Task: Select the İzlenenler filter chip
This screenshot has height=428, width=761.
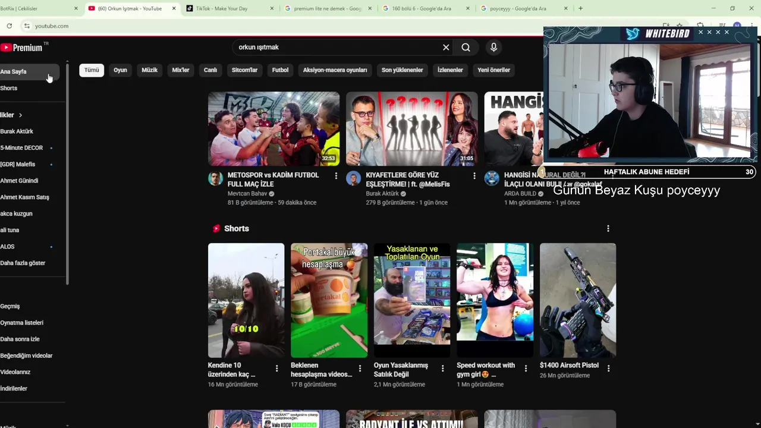Action: [x=450, y=70]
